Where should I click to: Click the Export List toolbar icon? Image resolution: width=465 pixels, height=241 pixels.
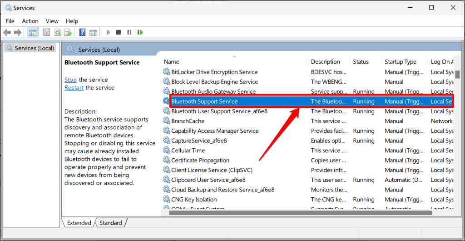click(x=69, y=32)
